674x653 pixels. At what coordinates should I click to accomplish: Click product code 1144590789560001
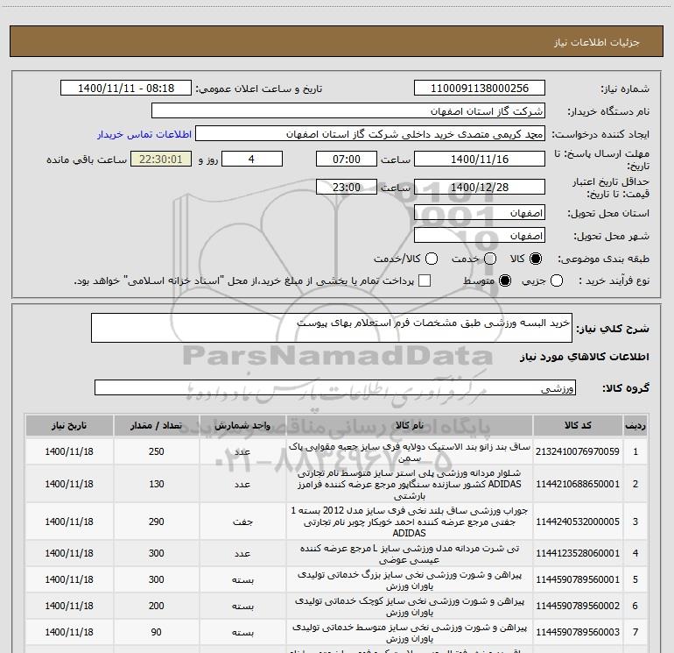pyautogui.click(x=578, y=579)
